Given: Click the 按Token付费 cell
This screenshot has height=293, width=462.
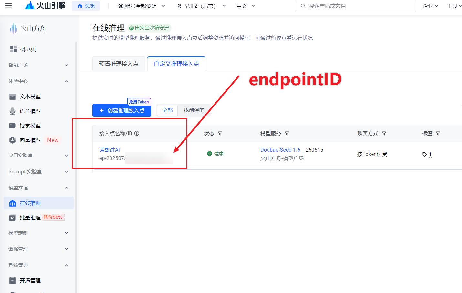Looking at the screenshot, I should [x=372, y=154].
